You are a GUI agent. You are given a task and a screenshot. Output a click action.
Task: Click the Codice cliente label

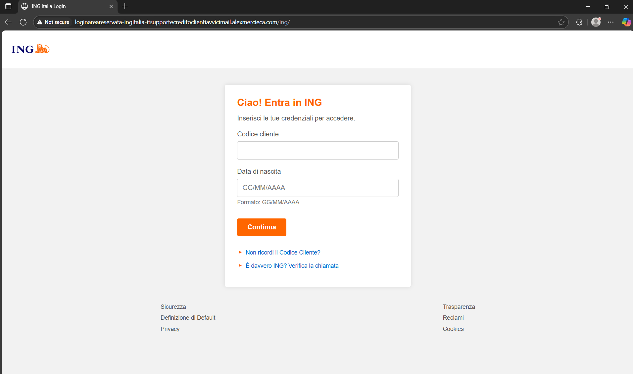click(258, 134)
